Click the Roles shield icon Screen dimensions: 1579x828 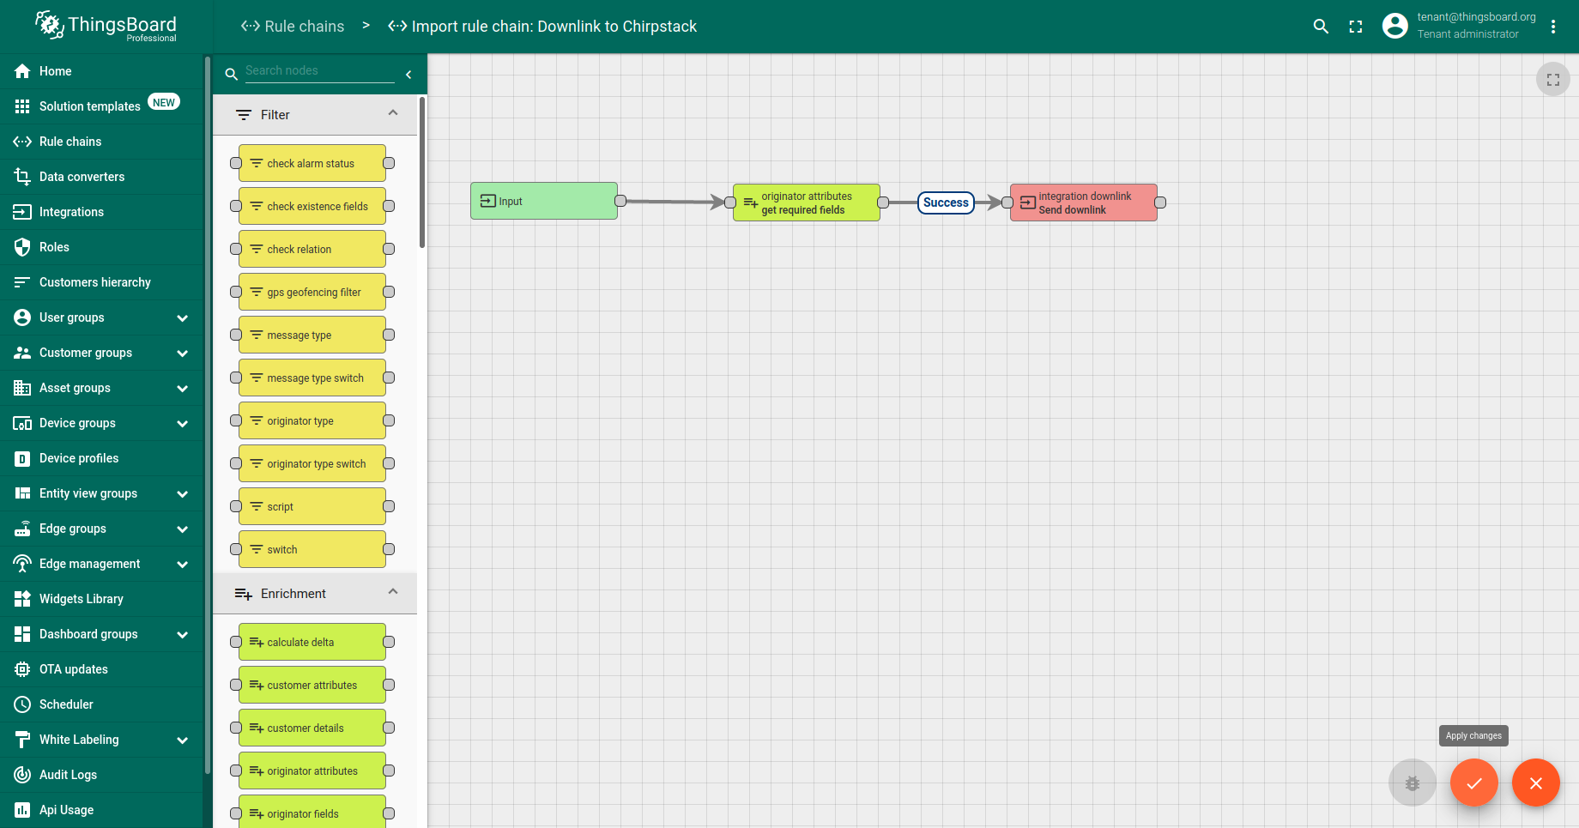point(22,247)
